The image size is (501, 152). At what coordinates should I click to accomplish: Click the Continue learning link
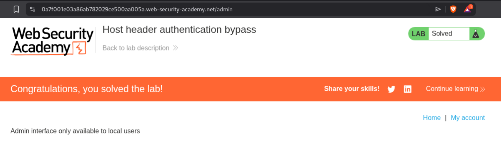click(x=452, y=89)
